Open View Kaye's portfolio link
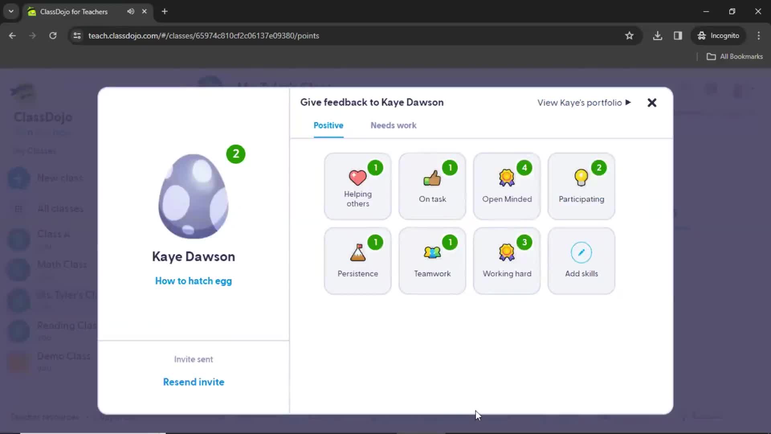The width and height of the screenshot is (771, 434). 584,102
